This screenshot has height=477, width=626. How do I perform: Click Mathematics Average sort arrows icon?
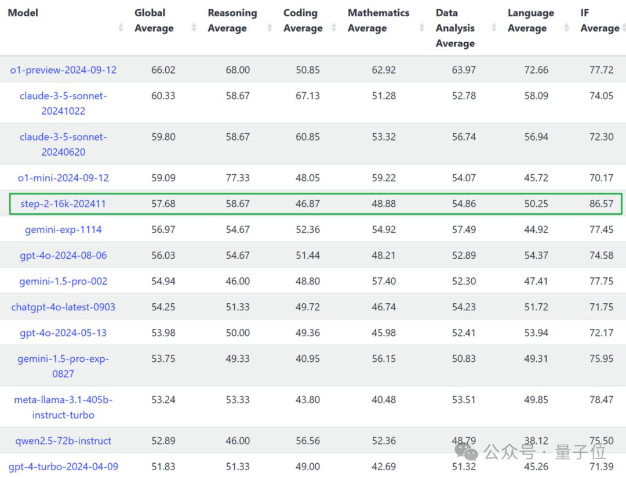pos(422,28)
